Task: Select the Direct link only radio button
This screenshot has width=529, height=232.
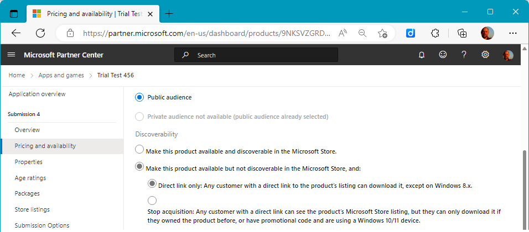Action: click(x=152, y=183)
